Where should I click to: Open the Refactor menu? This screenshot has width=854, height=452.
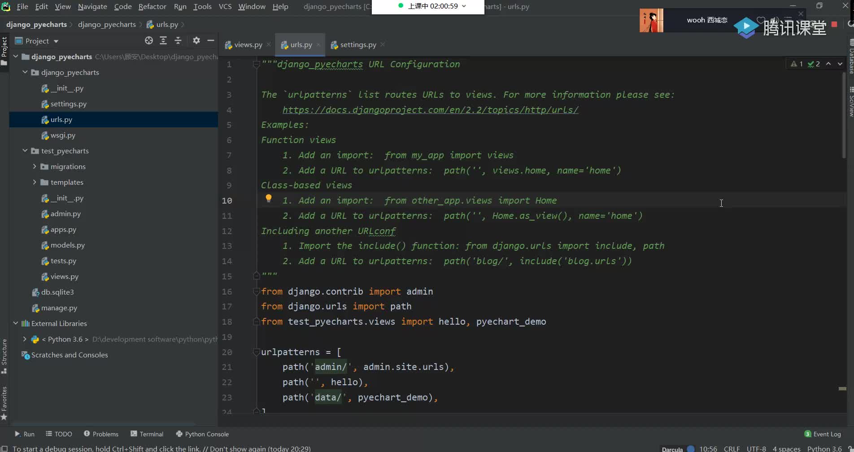pos(152,6)
